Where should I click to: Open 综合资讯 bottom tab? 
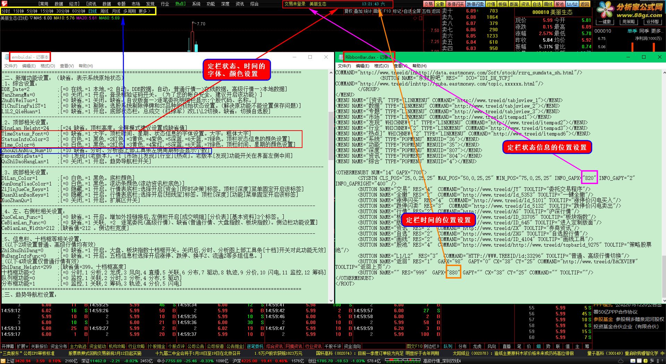coord(275,346)
